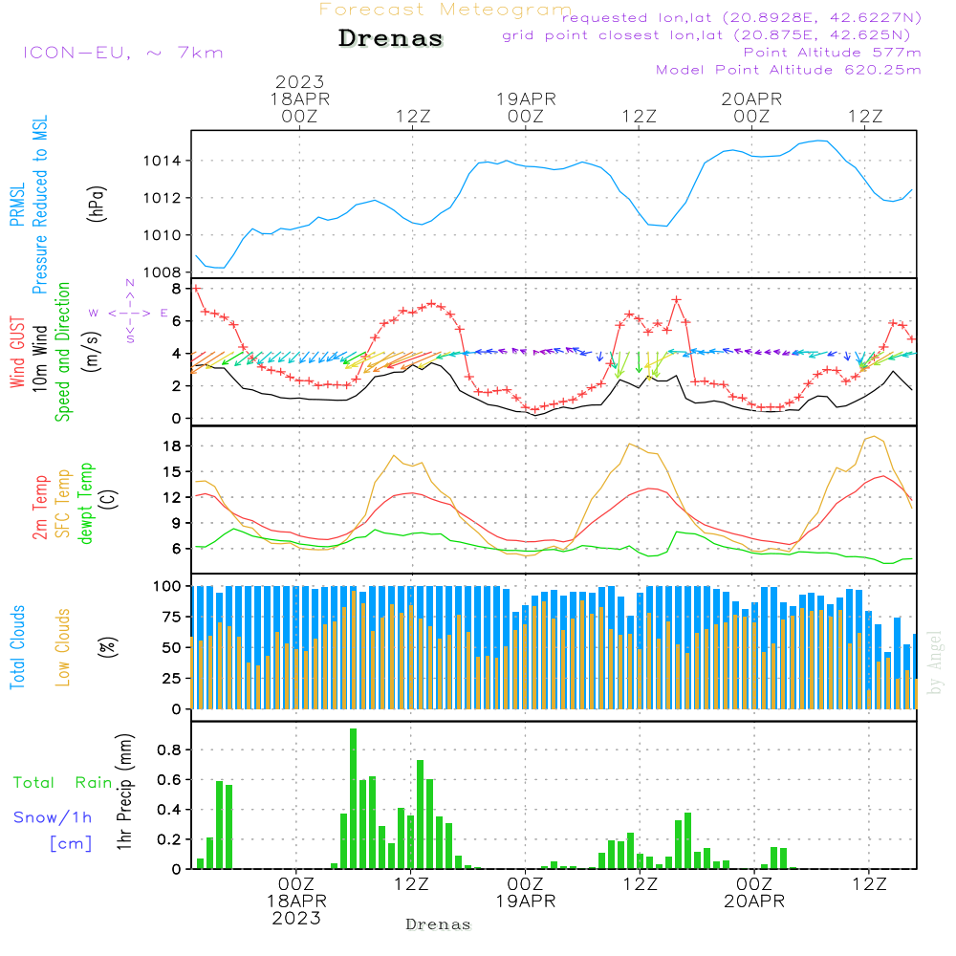Screen dimensions: 956x956
Task: Click the tallest green rain bar near 0.9 mm
Action: tap(353, 798)
